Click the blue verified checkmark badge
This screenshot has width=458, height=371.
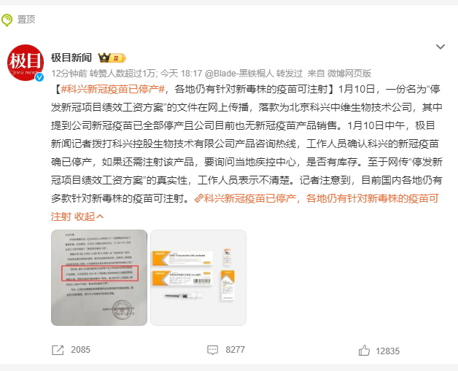[39, 77]
